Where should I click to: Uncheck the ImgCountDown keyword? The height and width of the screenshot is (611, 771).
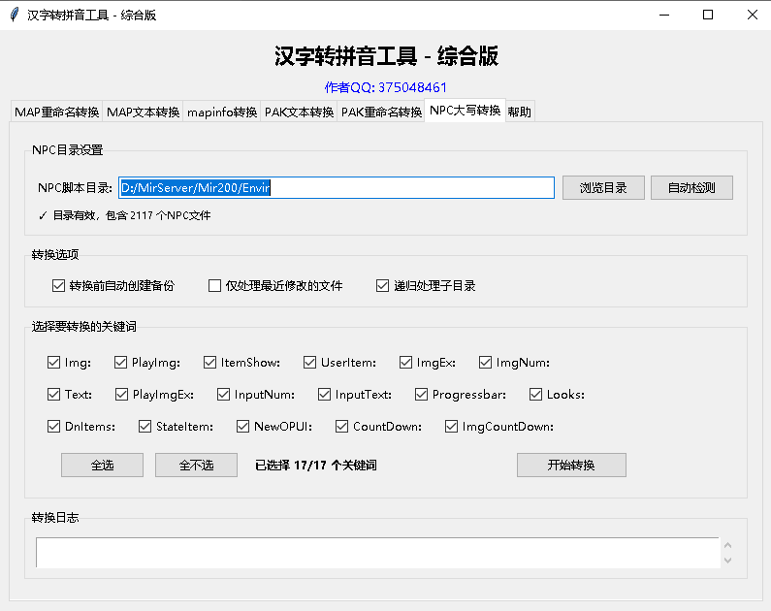(452, 427)
